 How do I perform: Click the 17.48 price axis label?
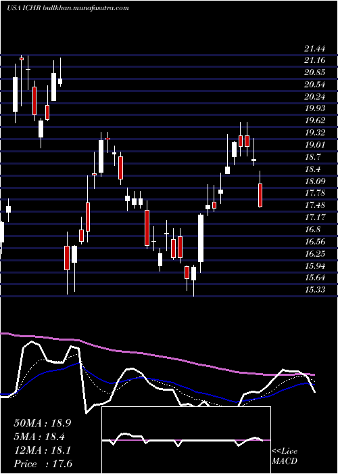click(x=315, y=205)
